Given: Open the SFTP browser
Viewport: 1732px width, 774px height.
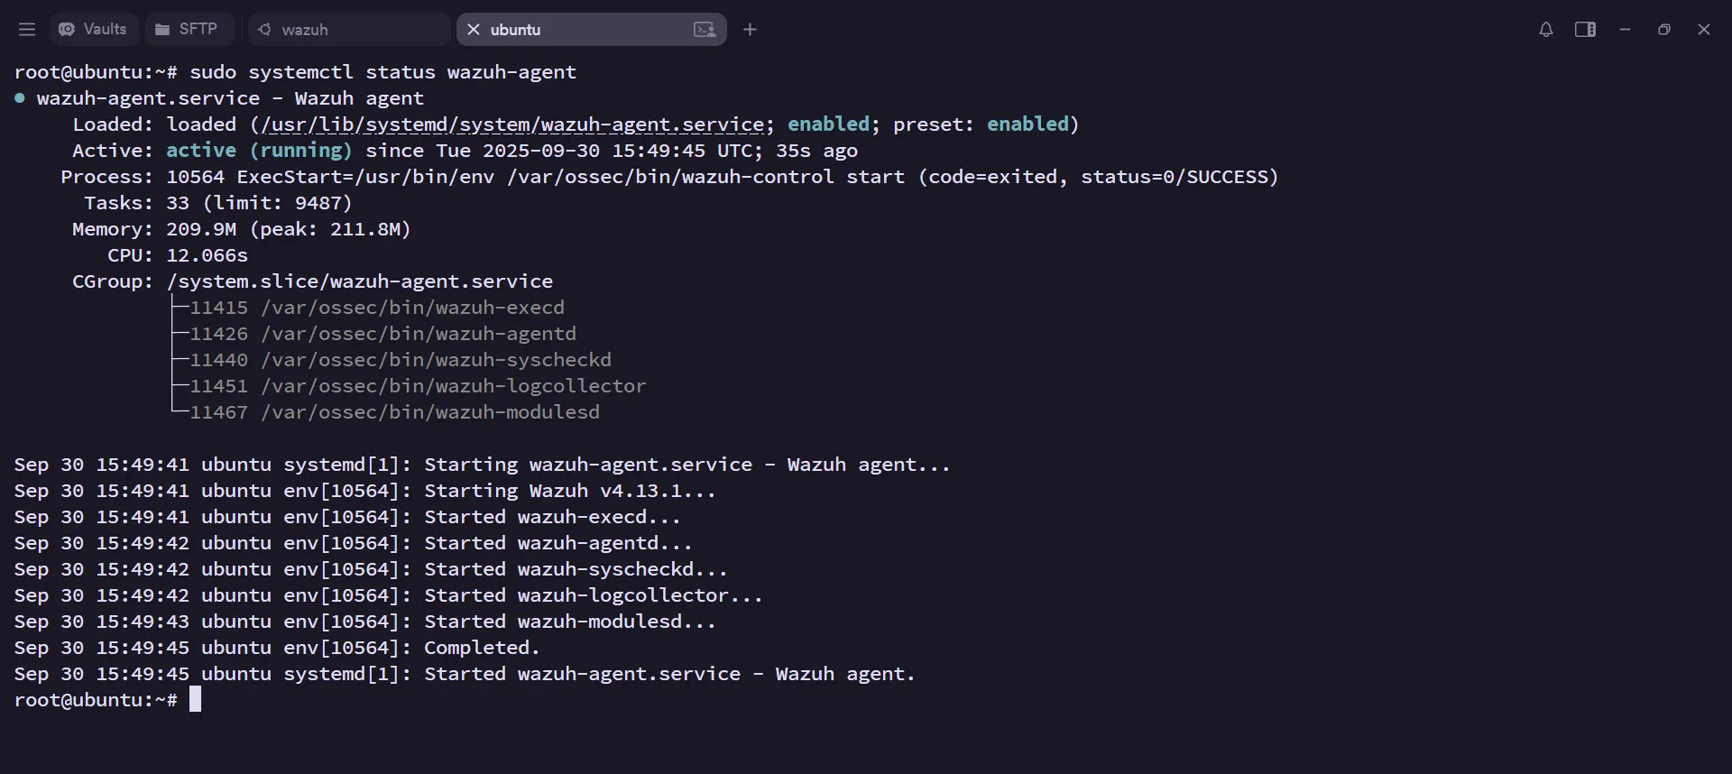Looking at the screenshot, I should pyautogui.click(x=189, y=29).
